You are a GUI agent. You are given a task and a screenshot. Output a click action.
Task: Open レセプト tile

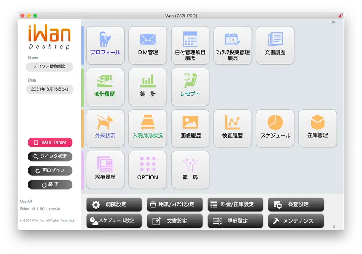pos(190,87)
